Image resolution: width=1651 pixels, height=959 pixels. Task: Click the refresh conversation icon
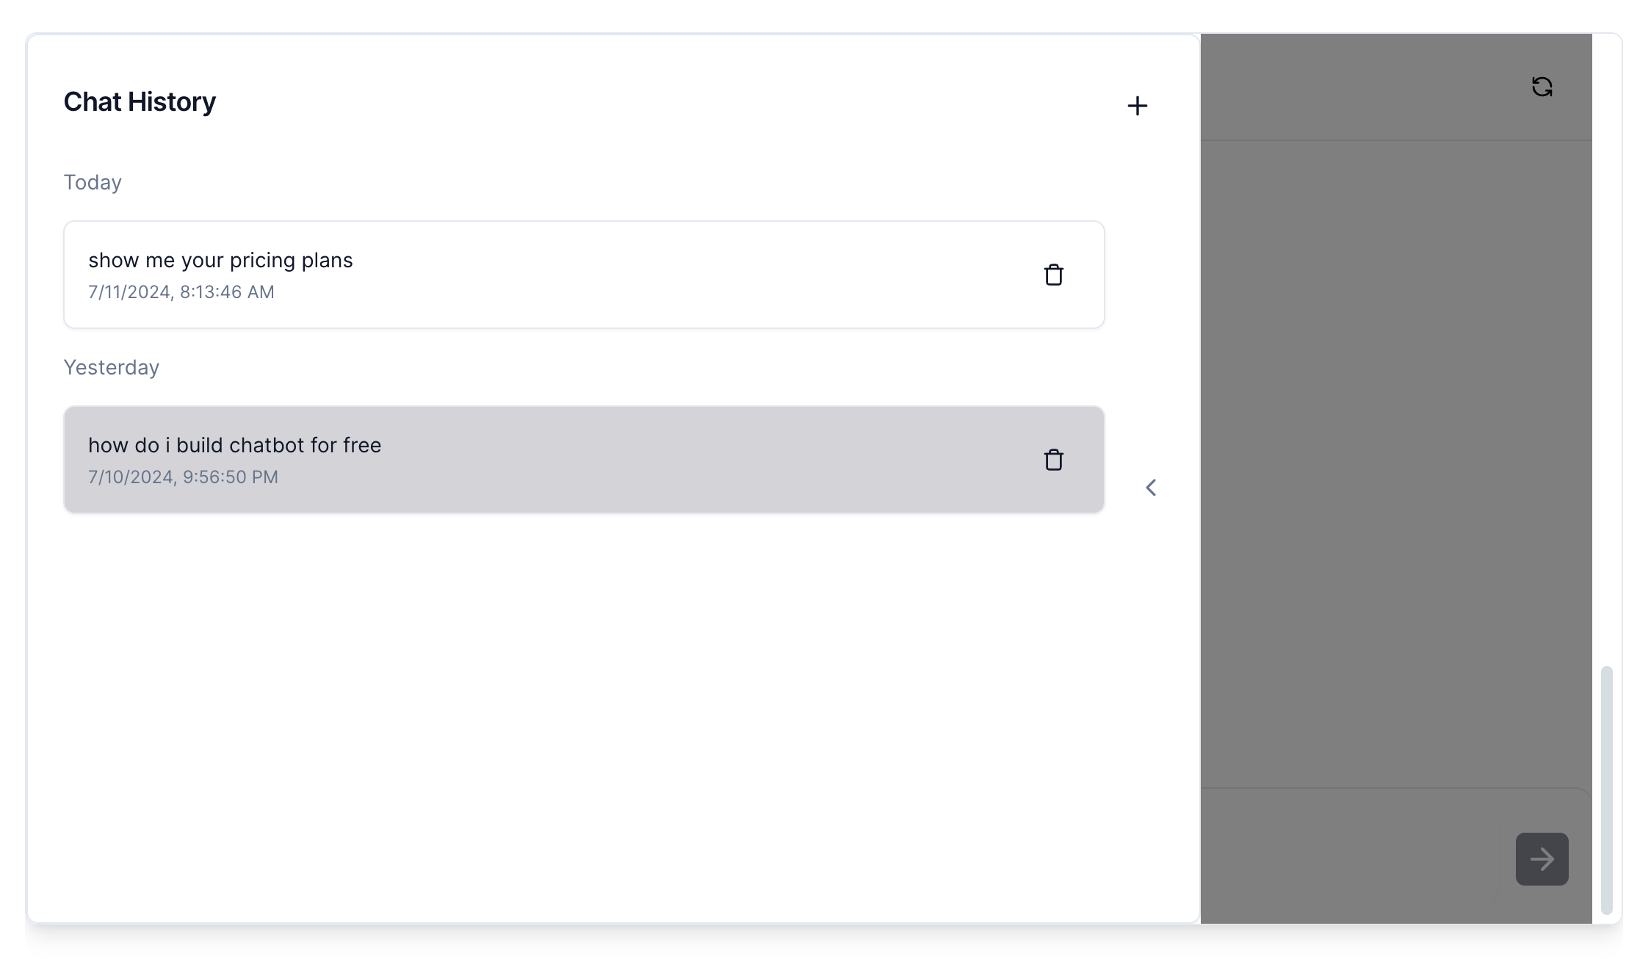click(x=1542, y=87)
